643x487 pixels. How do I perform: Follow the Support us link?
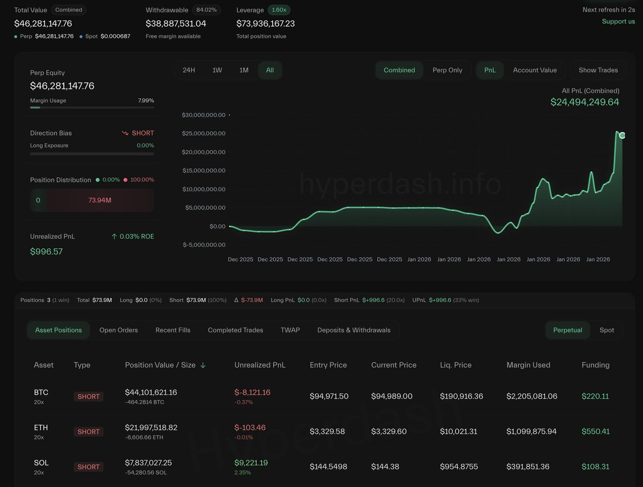click(x=618, y=21)
